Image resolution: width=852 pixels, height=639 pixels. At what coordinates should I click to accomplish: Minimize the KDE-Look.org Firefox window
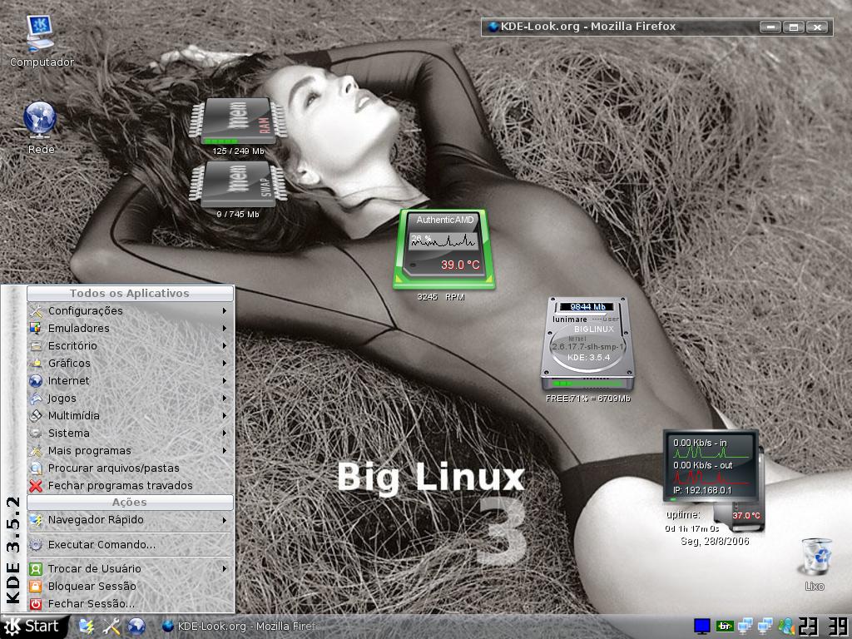770,27
